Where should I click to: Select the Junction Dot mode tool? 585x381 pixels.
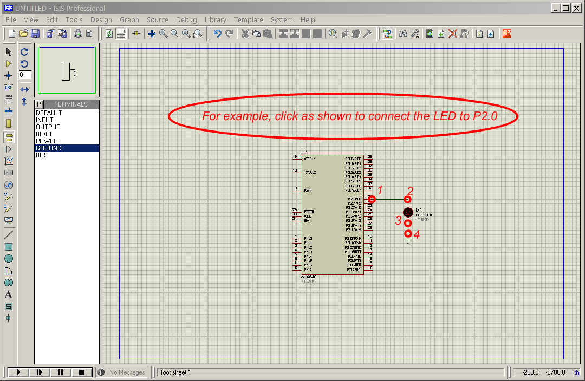8,75
